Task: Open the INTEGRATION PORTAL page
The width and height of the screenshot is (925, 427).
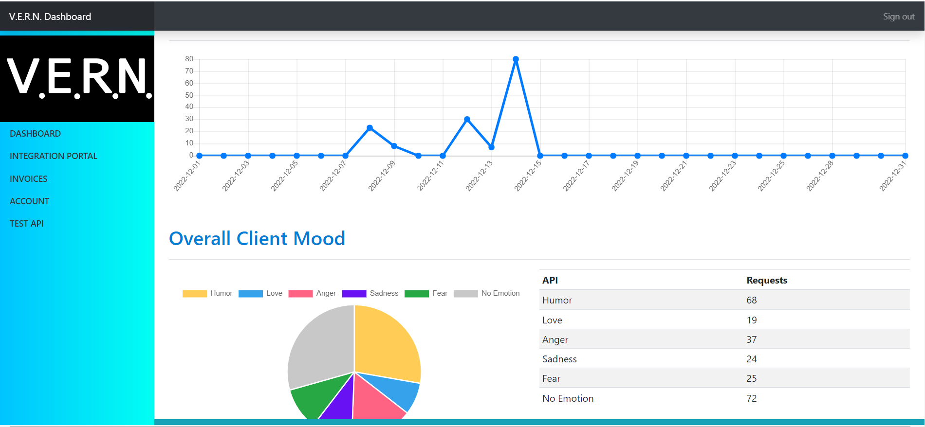Action: tap(54, 156)
